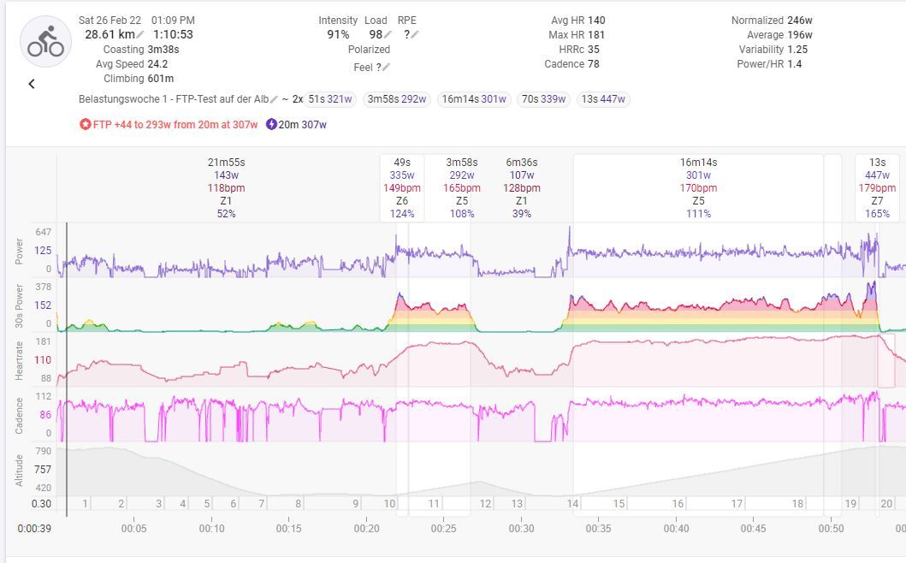Click the red FTP star icon
Viewport: 906px width, 563px height.
[x=85, y=125]
